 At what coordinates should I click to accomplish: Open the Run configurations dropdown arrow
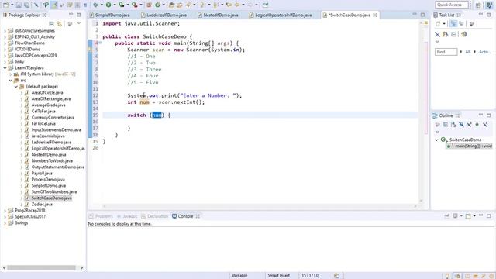115,5
